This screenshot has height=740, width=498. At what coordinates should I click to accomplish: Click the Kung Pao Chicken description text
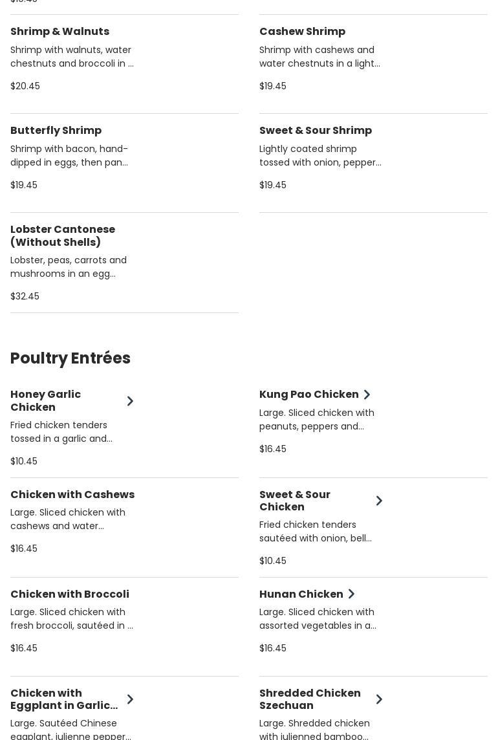pos(317,419)
